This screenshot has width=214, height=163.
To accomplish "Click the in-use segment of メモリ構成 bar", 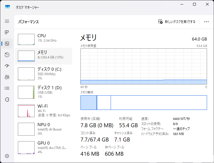I will pos(89,103).
